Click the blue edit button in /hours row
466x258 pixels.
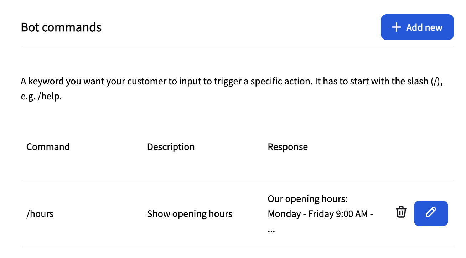tap(431, 213)
